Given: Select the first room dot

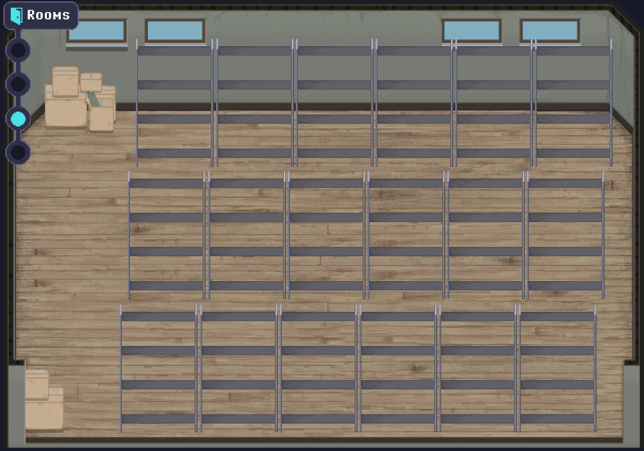Looking at the screenshot, I should click(18, 50).
